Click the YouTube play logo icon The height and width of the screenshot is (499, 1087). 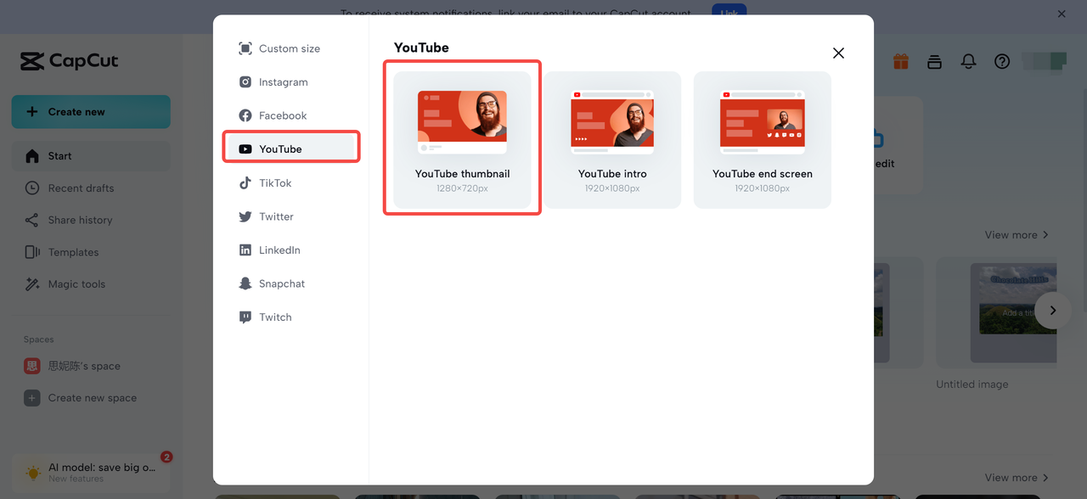pos(245,149)
